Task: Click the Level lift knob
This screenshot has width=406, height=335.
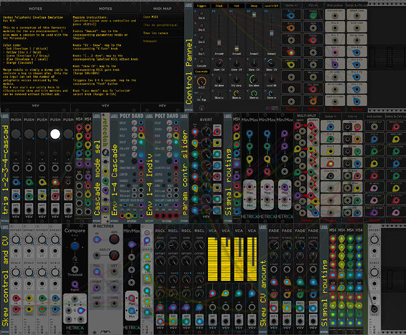Action: coord(272,79)
